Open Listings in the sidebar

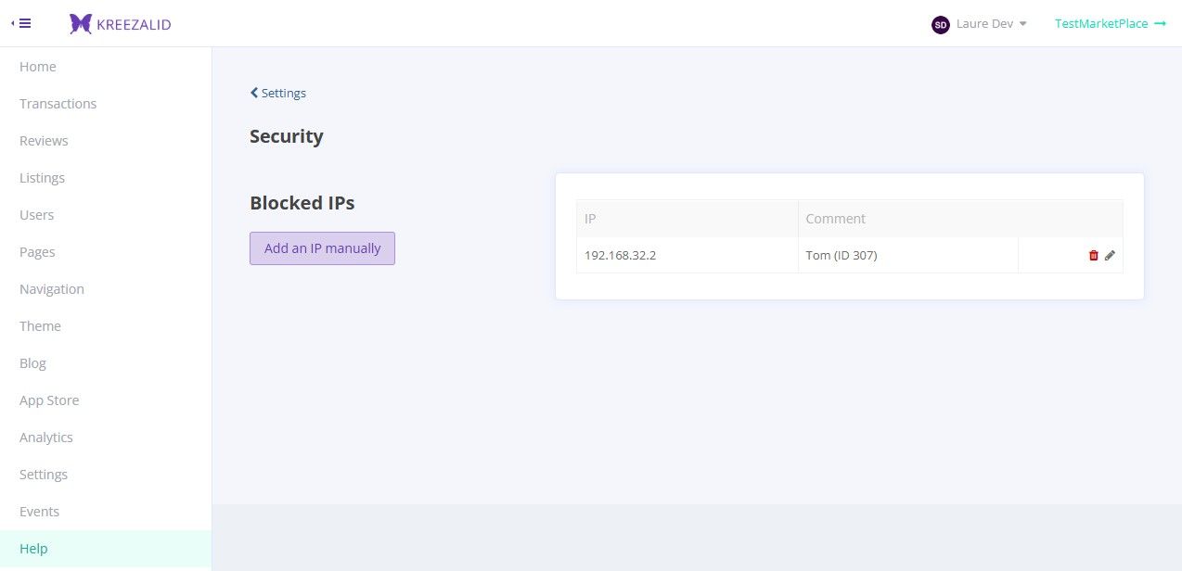(106, 178)
